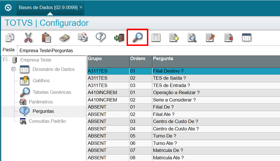
Task: Select row 'Serie a Considerar ?'
Action: pos(184,100)
